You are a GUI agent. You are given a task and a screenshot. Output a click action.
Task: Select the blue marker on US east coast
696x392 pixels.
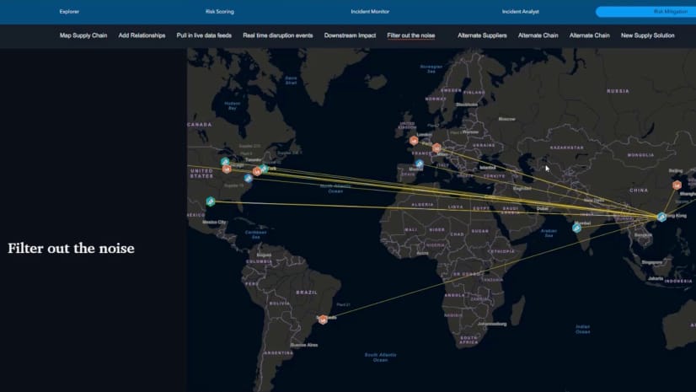[x=248, y=179]
